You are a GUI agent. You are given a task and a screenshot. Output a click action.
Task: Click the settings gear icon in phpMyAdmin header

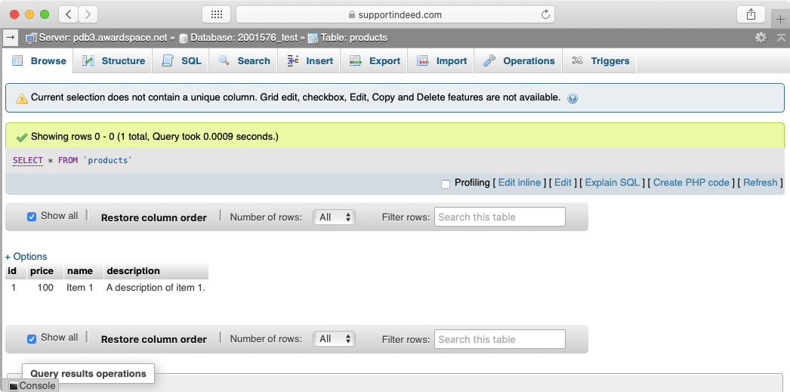761,37
